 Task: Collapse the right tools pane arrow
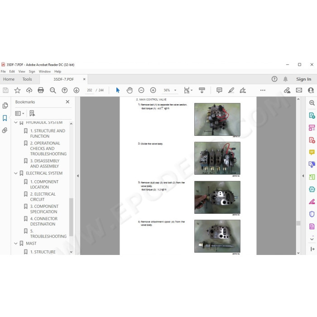[312, 249]
